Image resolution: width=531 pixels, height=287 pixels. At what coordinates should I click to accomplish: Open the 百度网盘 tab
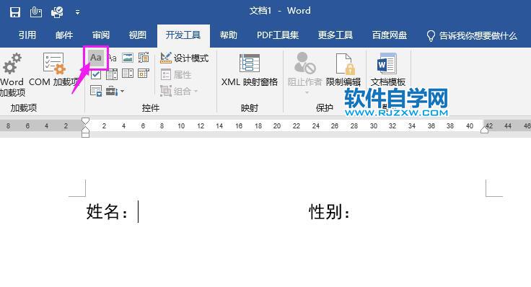point(390,35)
